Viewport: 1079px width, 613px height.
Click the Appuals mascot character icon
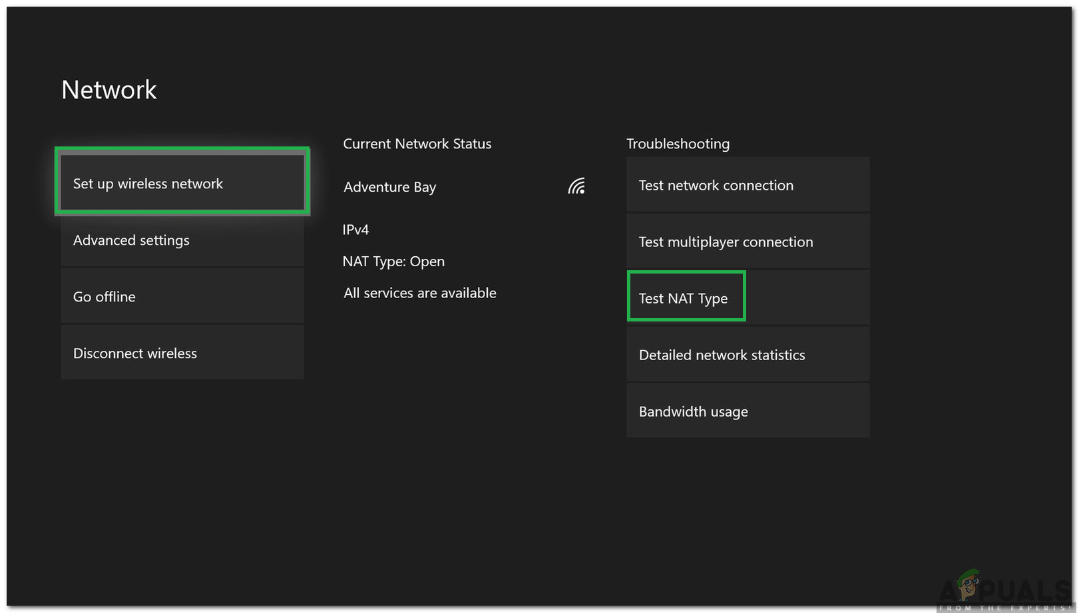pyautogui.click(x=969, y=586)
